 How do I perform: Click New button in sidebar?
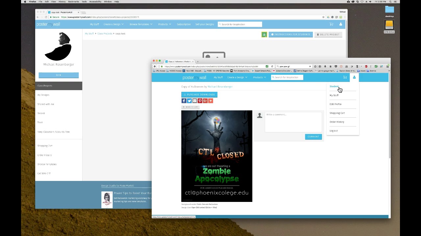[x=59, y=75]
